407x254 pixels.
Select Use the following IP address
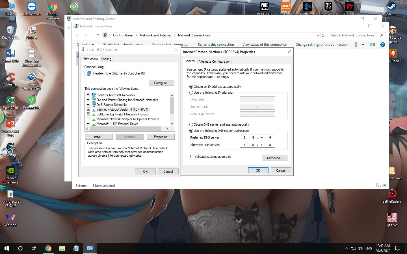tap(191, 93)
